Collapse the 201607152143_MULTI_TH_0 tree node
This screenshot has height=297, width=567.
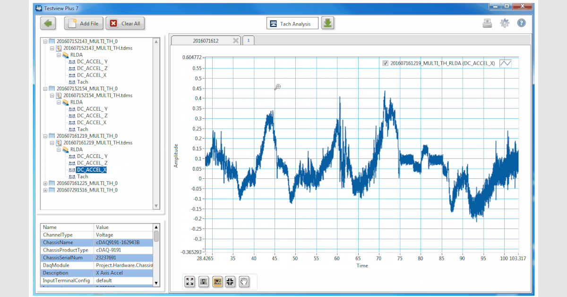point(44,41)
